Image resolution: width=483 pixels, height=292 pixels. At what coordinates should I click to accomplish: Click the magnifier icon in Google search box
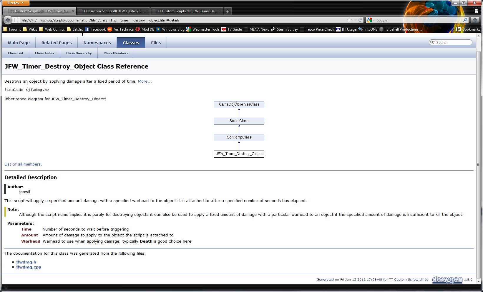(x=465, y=20)
